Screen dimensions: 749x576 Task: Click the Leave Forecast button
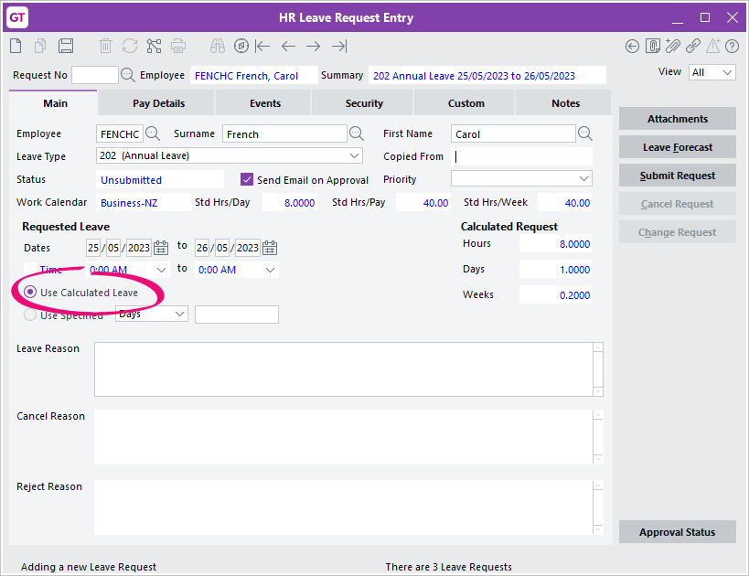pyautogui.click(x=677, y=147)
